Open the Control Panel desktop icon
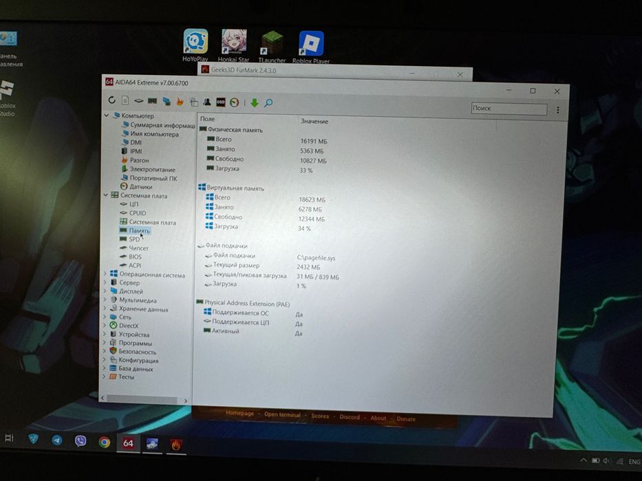 click(10, 49)
